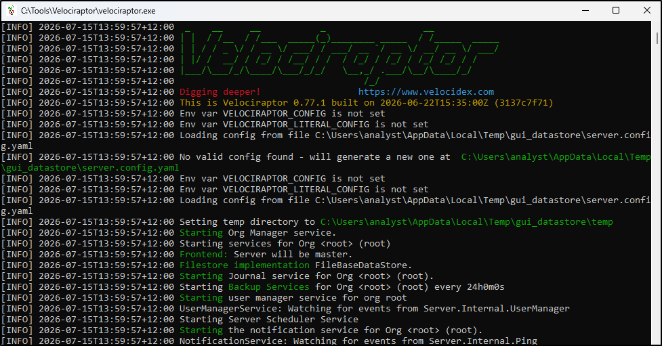Viewport: 662px width, 346px height.
Task: Open the https://www.velocidex.com link
Action: [x=426, y=92]
